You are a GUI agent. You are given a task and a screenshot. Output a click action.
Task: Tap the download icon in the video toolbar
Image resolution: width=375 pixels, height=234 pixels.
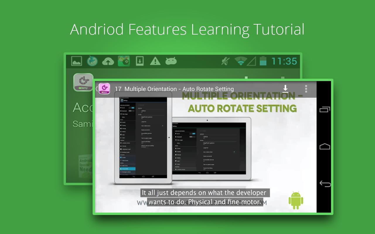pyautogui.click(x=285, y=89)
